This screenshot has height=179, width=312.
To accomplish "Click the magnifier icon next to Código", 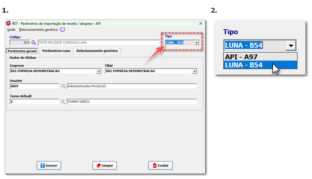I will (34, 43).
